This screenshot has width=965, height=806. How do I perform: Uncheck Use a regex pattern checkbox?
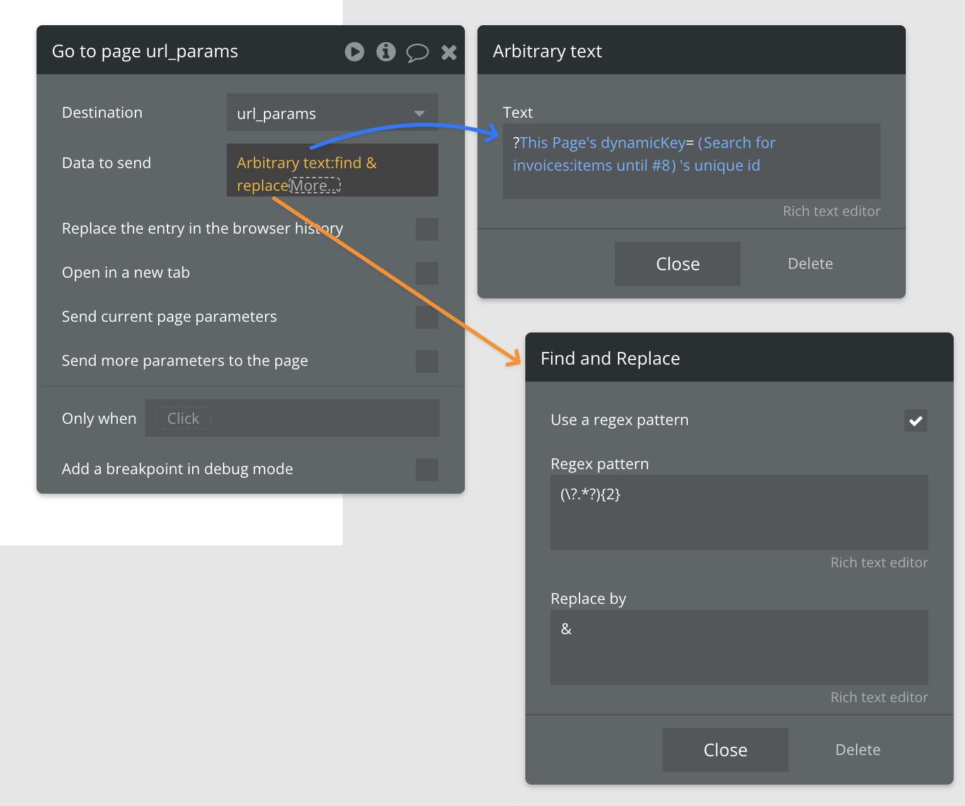click(x=915, y=421)
